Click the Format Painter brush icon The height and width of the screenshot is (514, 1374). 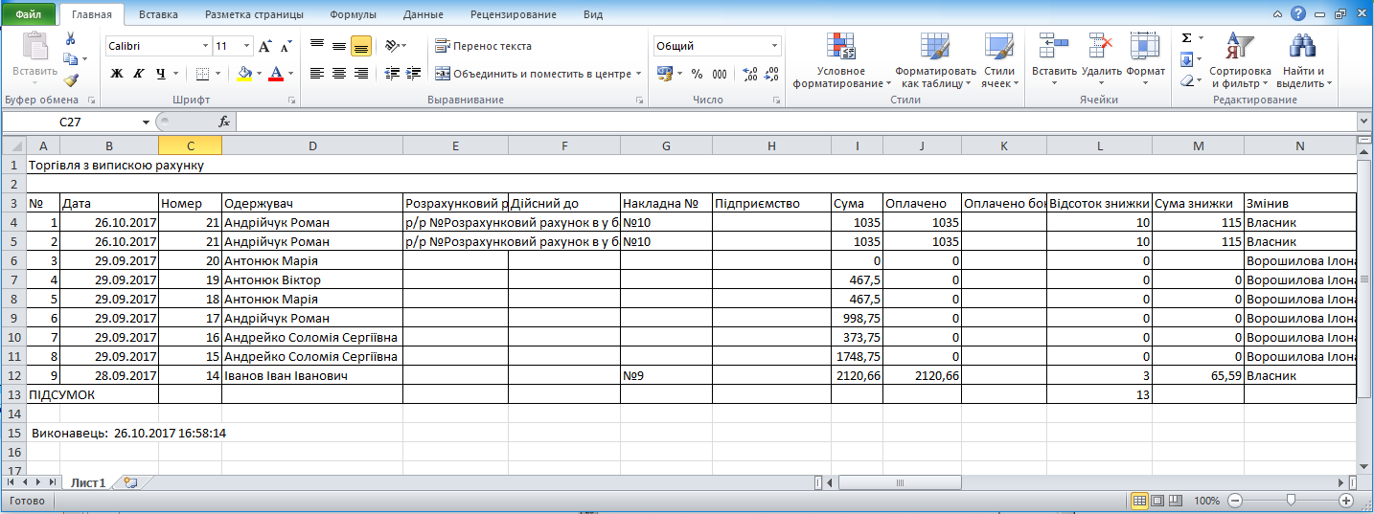(x=71, y=80)
